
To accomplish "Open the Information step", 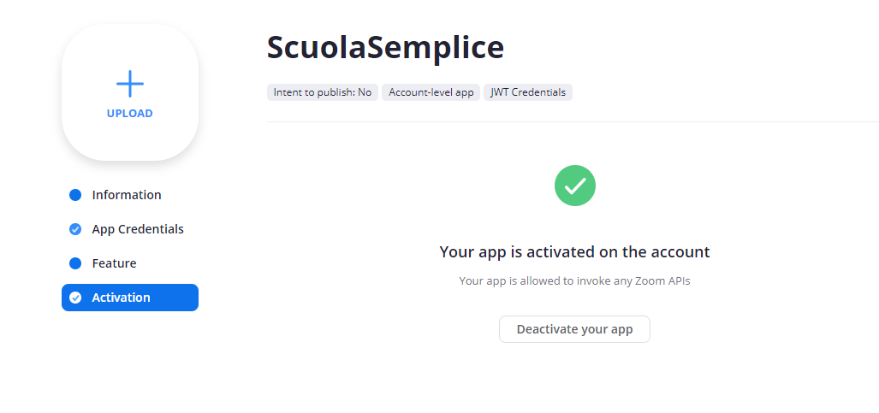I will [127, 195].
